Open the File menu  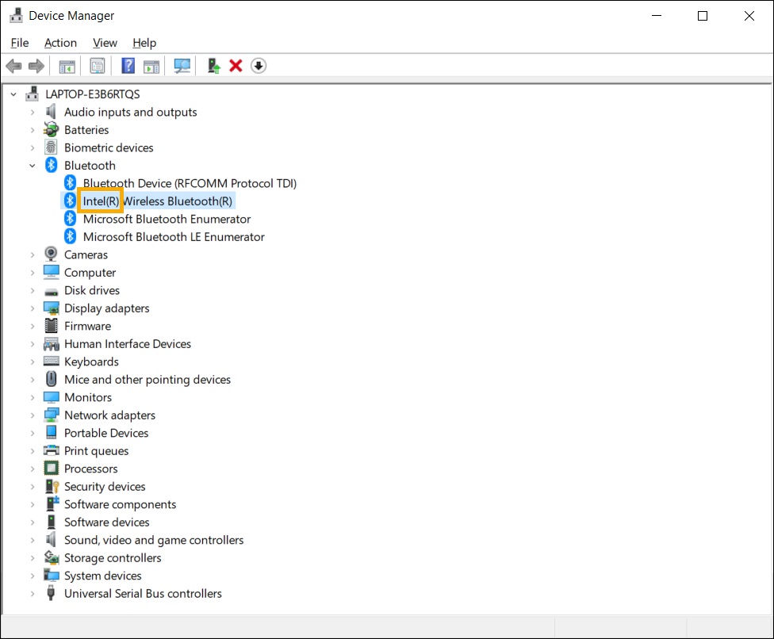pos(20,43)
